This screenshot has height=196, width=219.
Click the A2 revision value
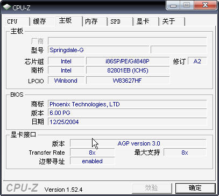click(x=197, y=61)
